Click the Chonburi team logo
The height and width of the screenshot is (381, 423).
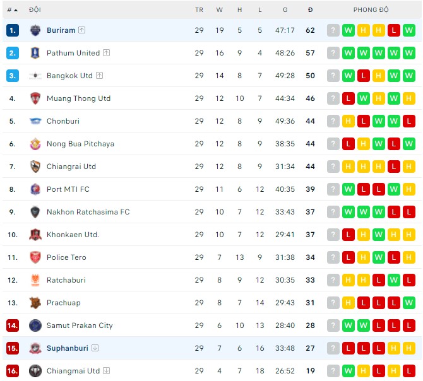point(35,121)
